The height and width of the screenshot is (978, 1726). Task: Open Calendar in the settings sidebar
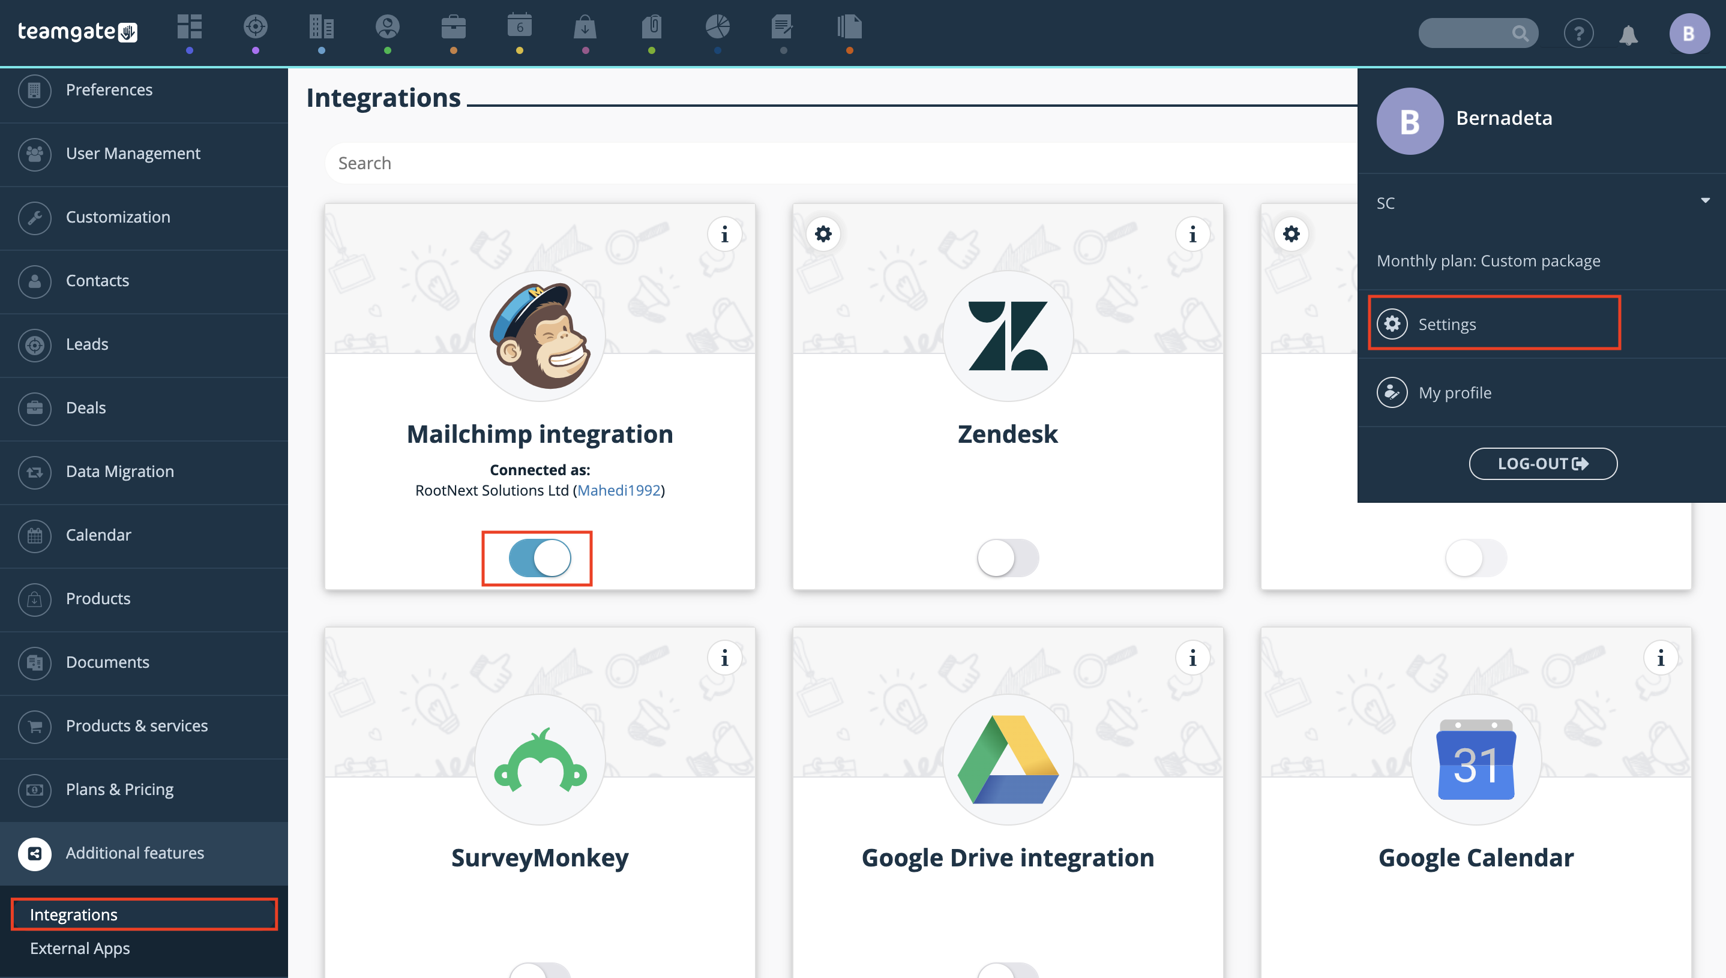coord(144,536)
